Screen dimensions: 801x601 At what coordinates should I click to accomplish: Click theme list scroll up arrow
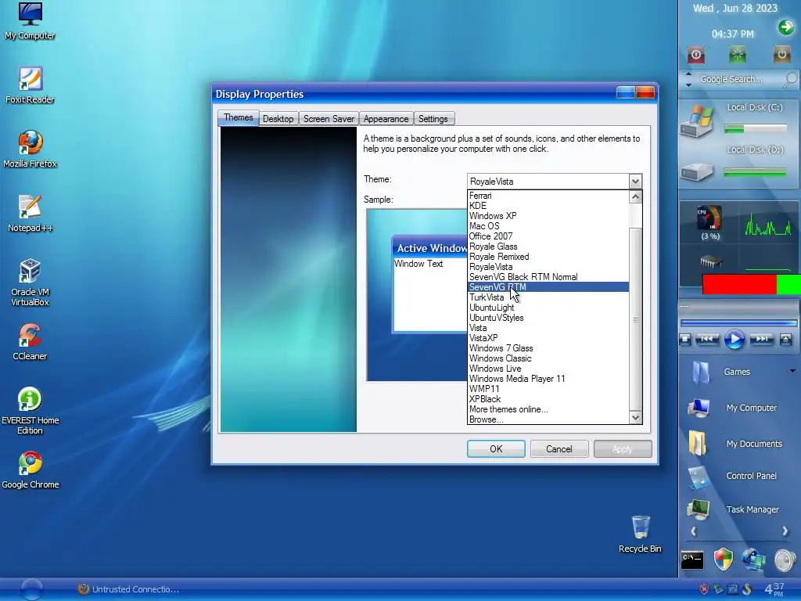[x=635, y=196]
